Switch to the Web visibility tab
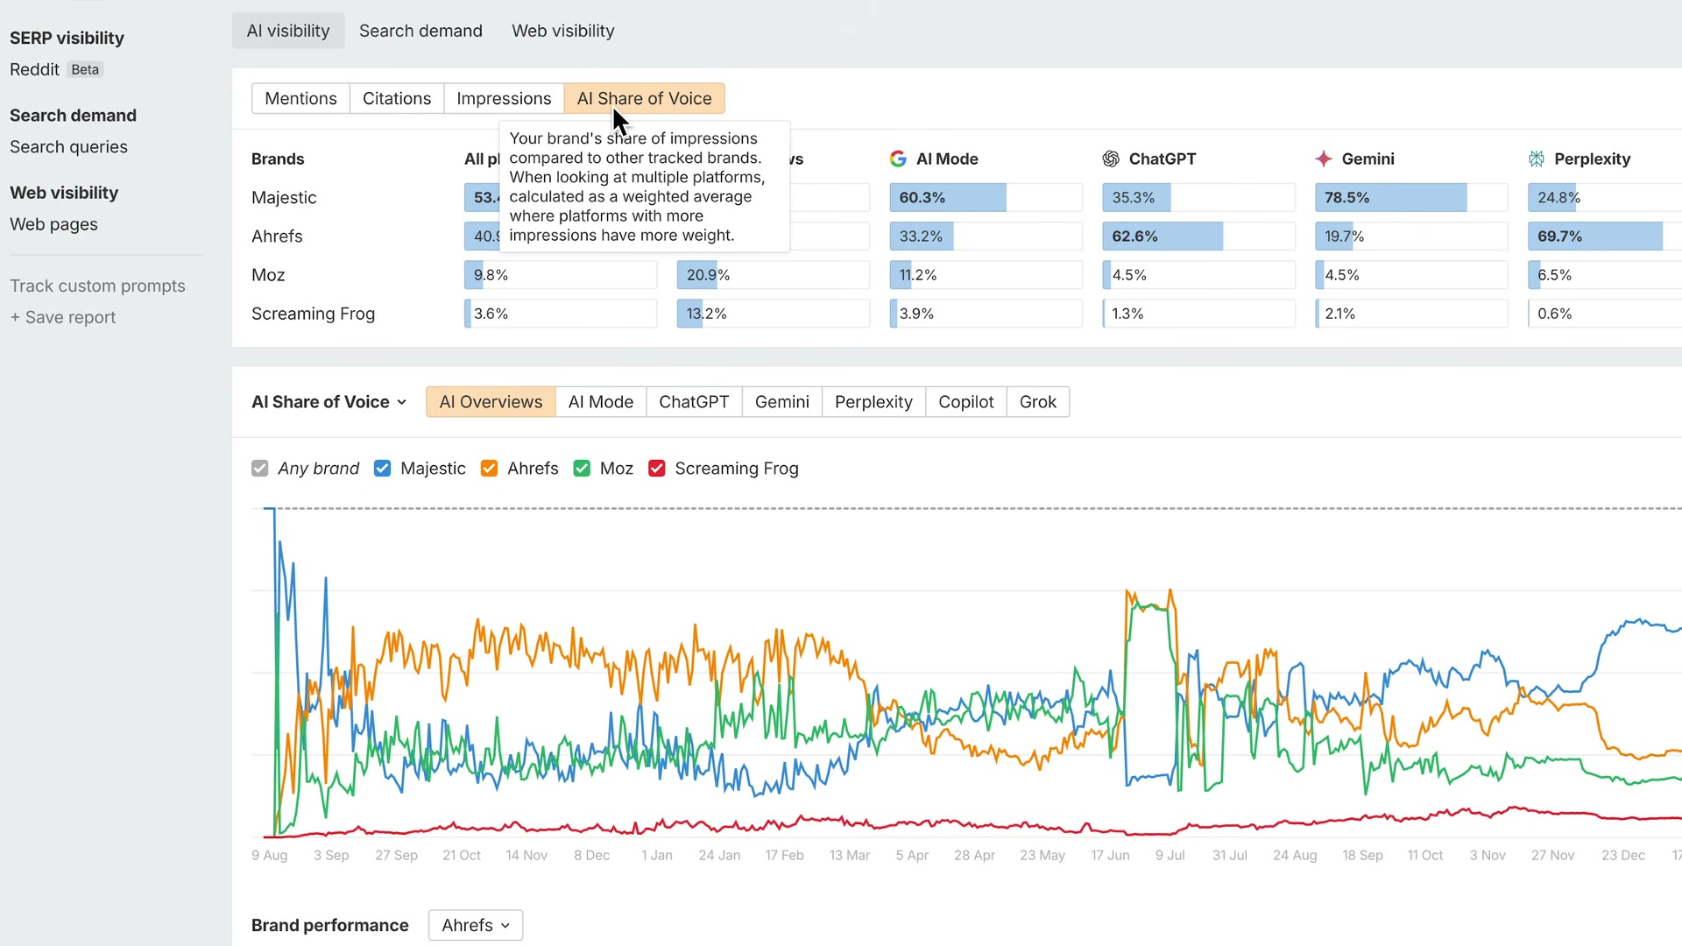Viewport: 1682px width, 946px height. (563, 31)
